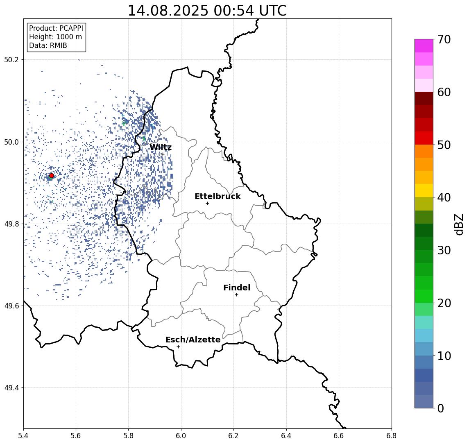469x444 pixels.
Task: Click the Findel station label
Action: coord(237,288)
